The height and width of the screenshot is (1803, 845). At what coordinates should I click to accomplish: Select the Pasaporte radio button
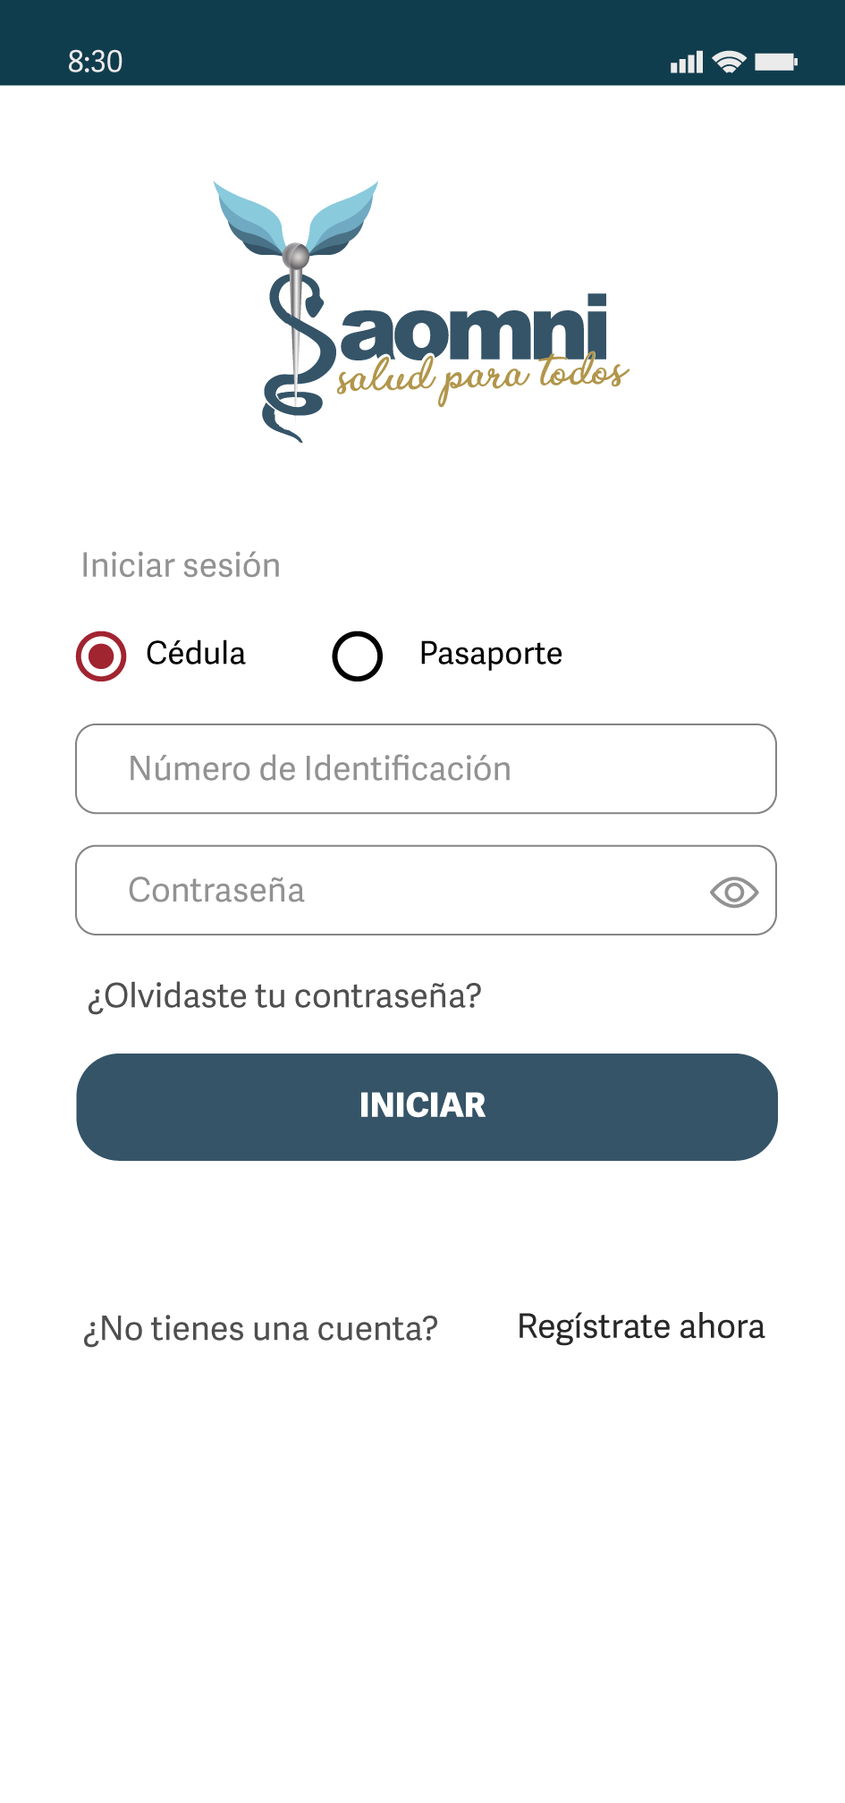358,656
